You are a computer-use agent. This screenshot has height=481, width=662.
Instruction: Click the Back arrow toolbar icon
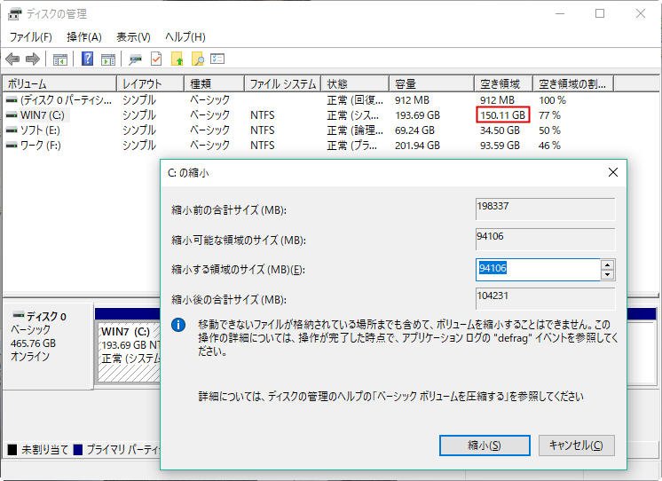[x=13, y=59]
